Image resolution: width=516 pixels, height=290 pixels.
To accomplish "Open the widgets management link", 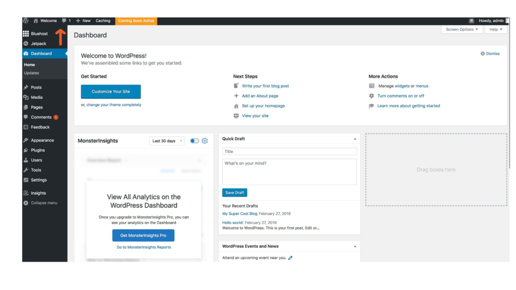I will [x=402, y=86].
